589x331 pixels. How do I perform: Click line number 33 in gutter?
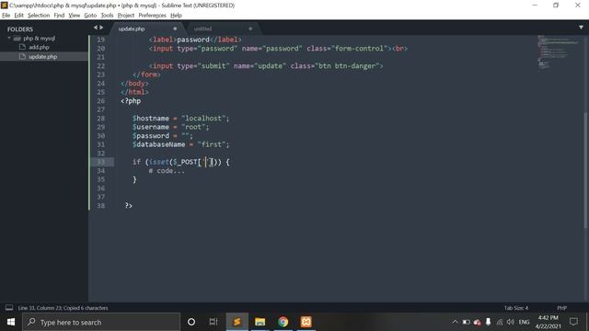point(100,162)
